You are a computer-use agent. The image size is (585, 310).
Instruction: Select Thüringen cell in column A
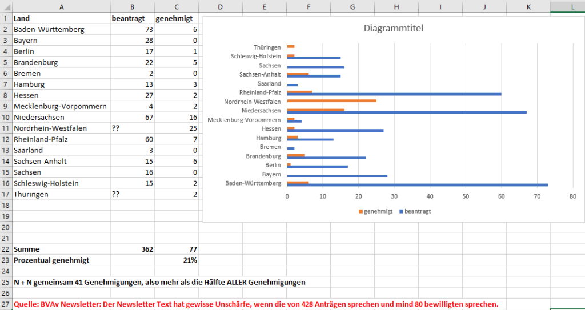tap(61, 194)
